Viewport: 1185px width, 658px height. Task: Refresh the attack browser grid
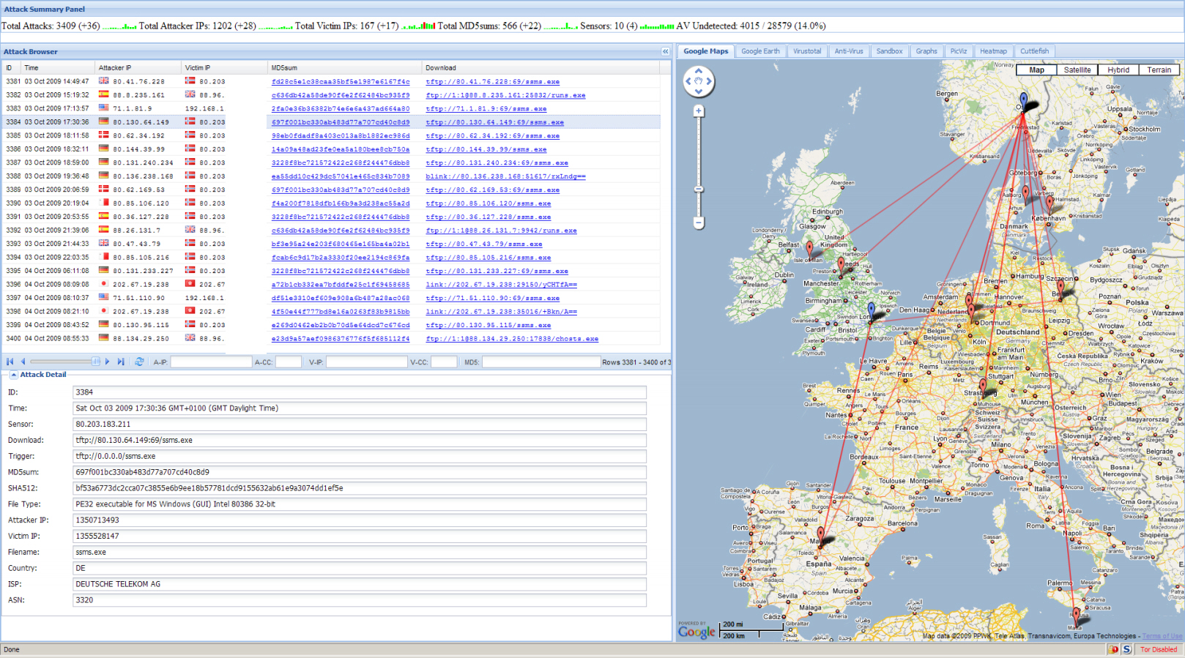pyautogui.click(x=139, y=362)
